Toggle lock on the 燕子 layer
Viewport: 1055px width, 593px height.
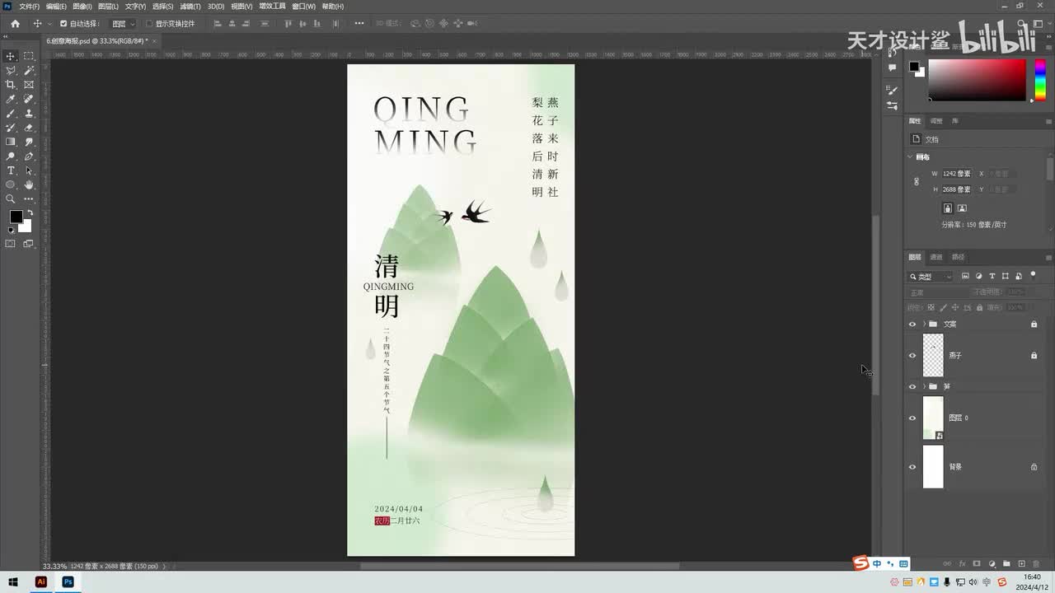(x=1034, y=356)
